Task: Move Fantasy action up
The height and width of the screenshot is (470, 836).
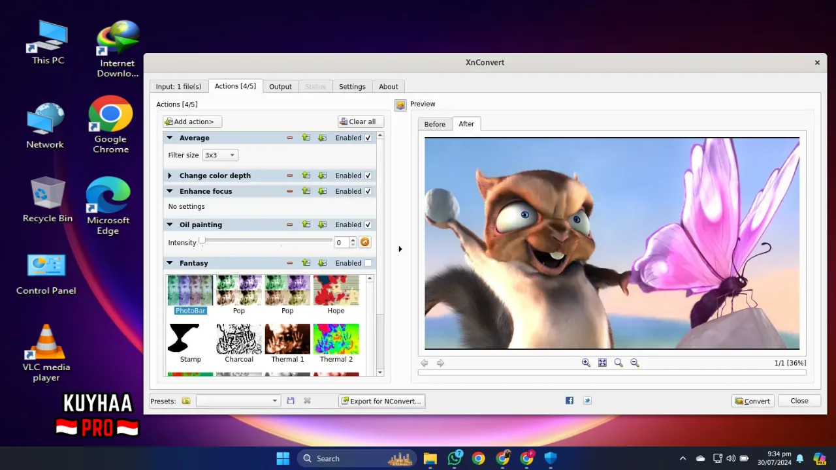Action: coord(306,263)
